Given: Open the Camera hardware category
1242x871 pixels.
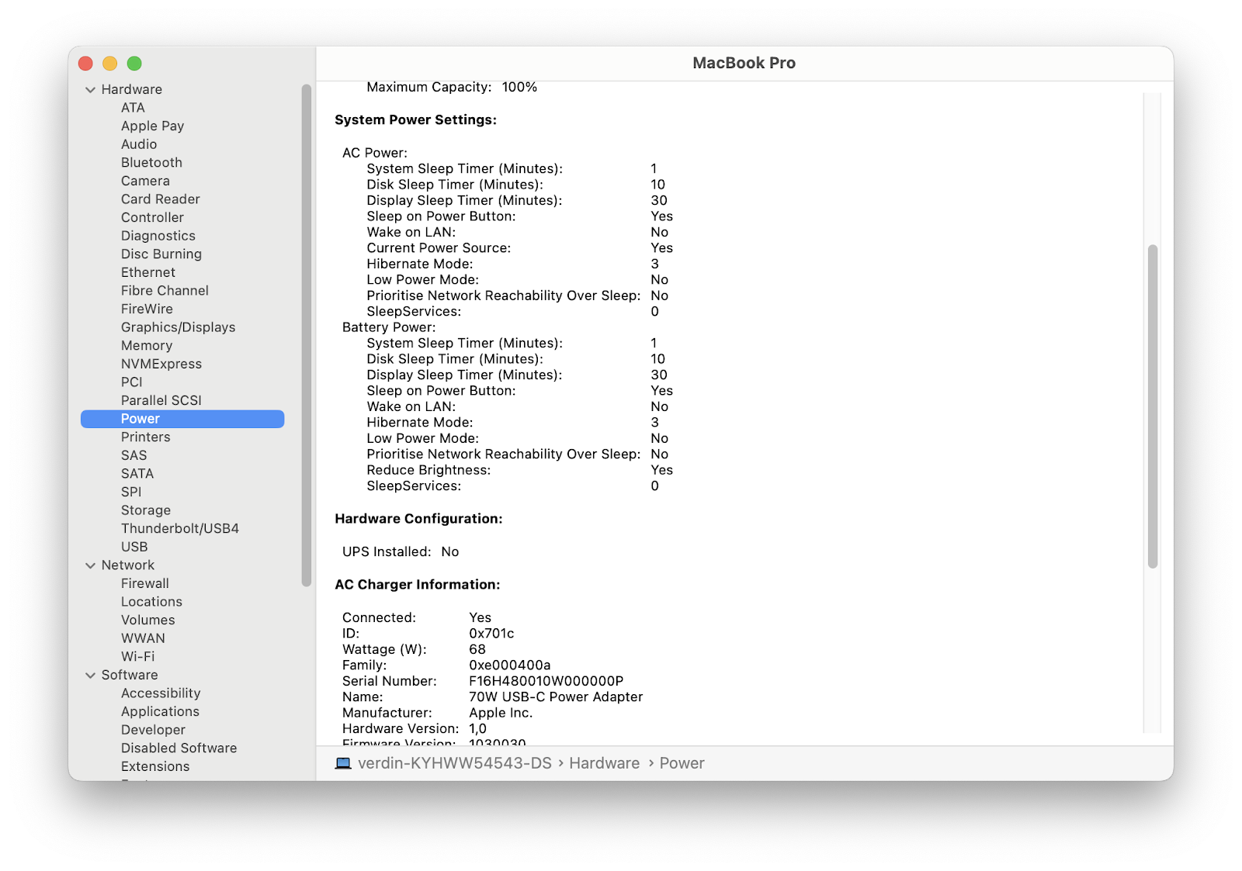Looking at the screenshot, I should 146,181.
